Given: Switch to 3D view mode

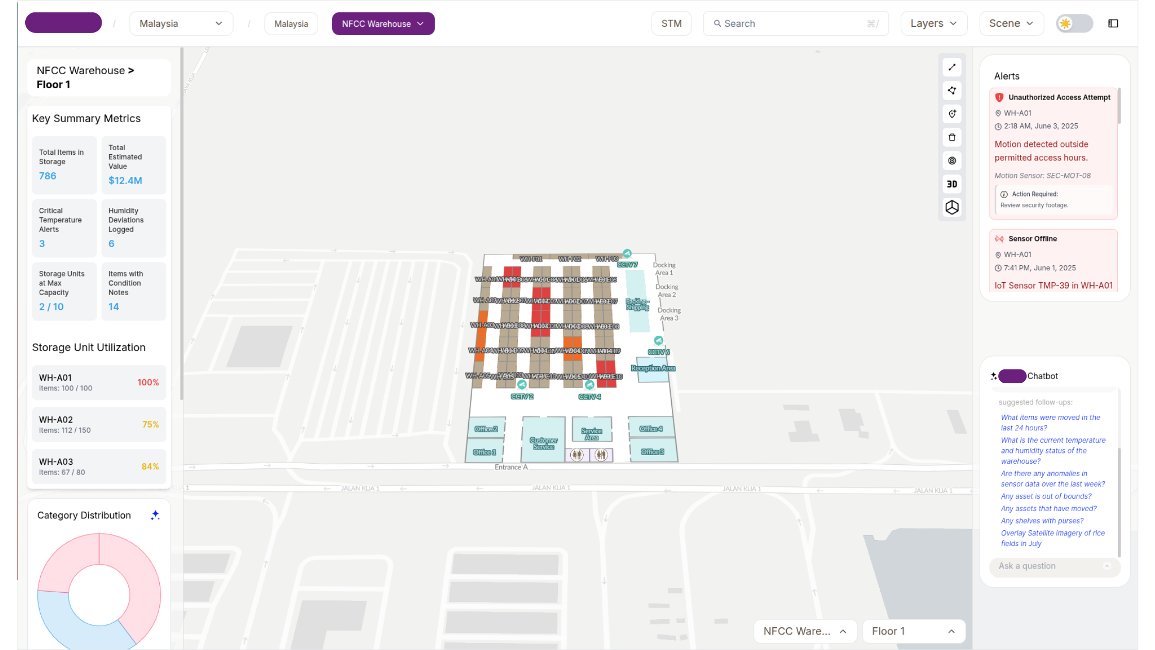Looking at the screenshot, I should pyautogui.click(x=952, y=184).
